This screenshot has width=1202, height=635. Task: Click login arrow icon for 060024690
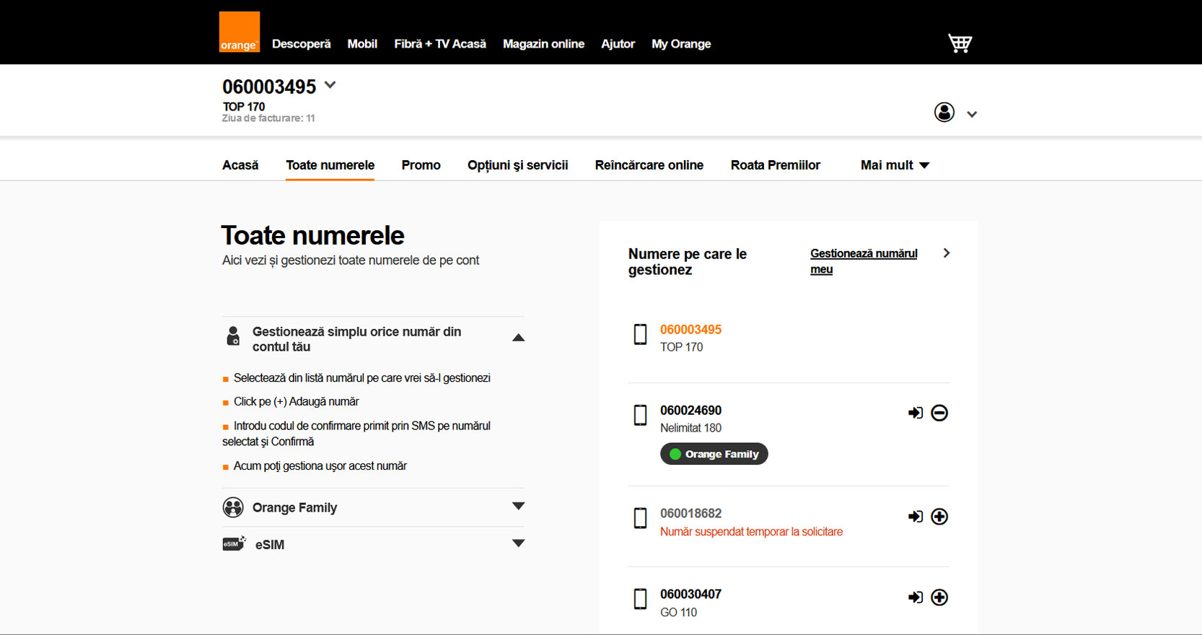[x=915, y=413]
